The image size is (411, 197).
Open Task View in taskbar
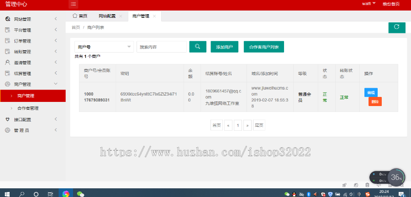click(x=50, y=194)
